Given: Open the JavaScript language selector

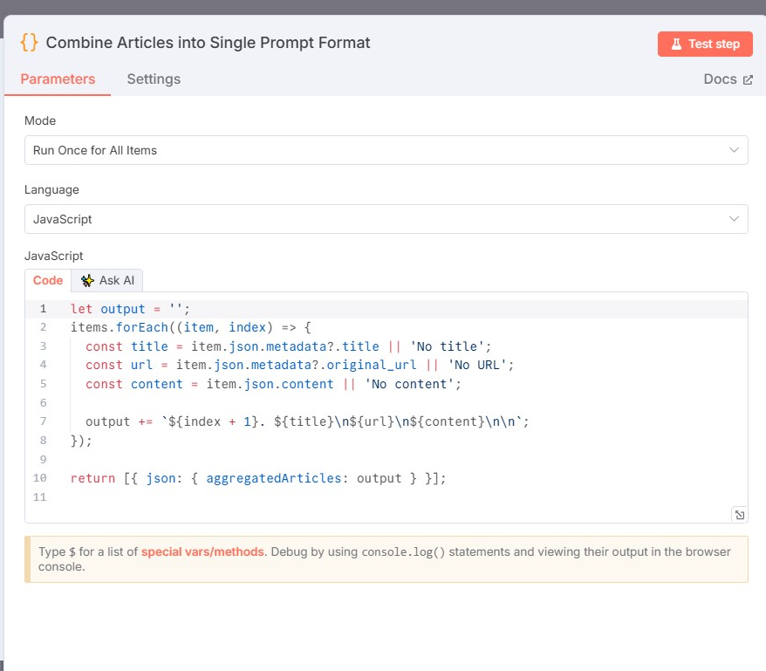Looking at the screenshot, I should point(386,219).
